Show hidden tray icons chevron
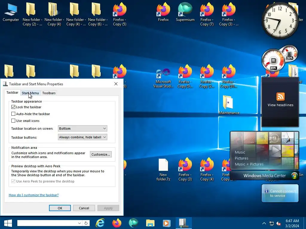This screenshot has height=229, width=306. point(264,223)
